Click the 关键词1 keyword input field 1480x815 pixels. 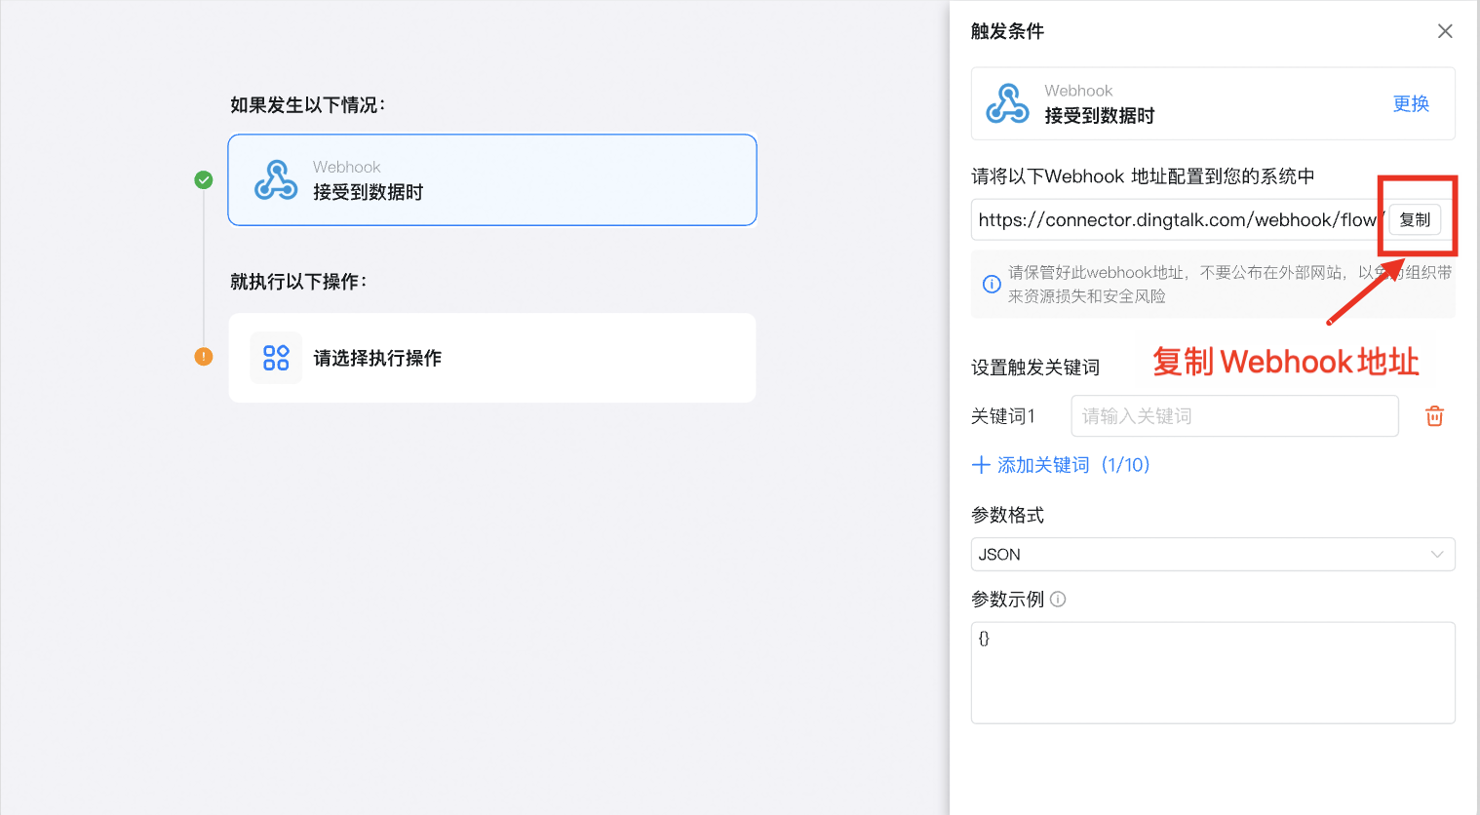[x=1233, y=415]
